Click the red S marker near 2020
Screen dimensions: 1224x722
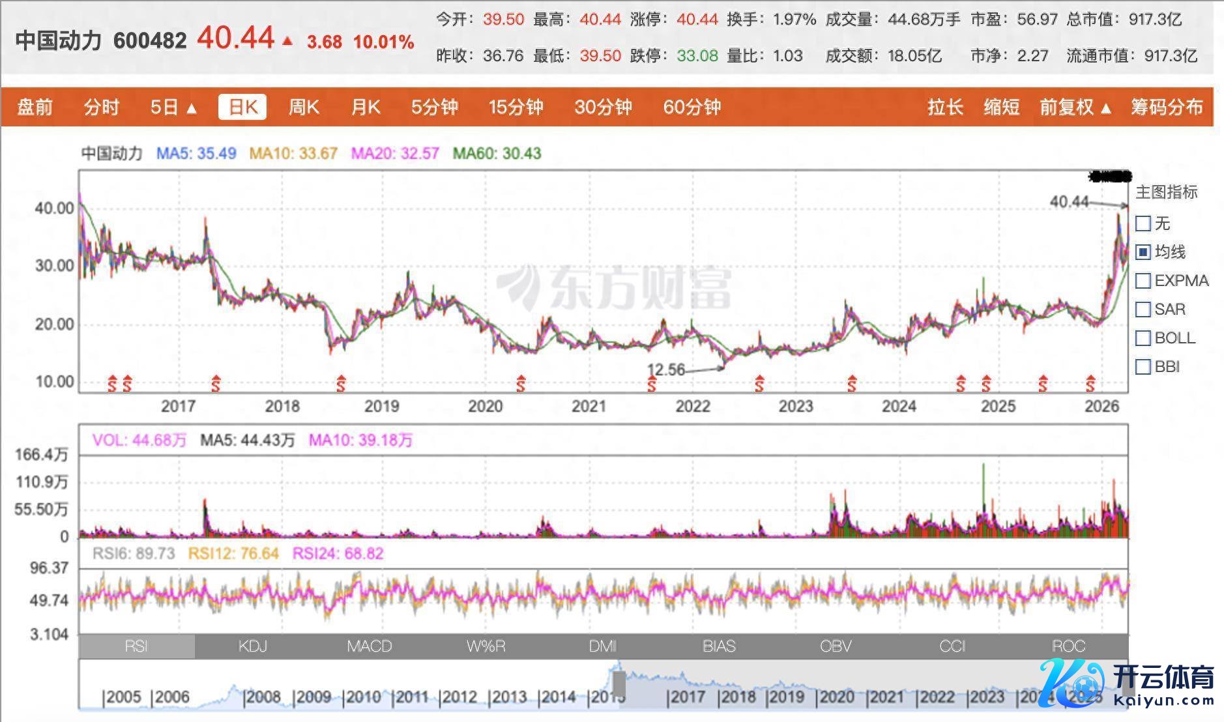pyautogui.click(x=520, y=384)
